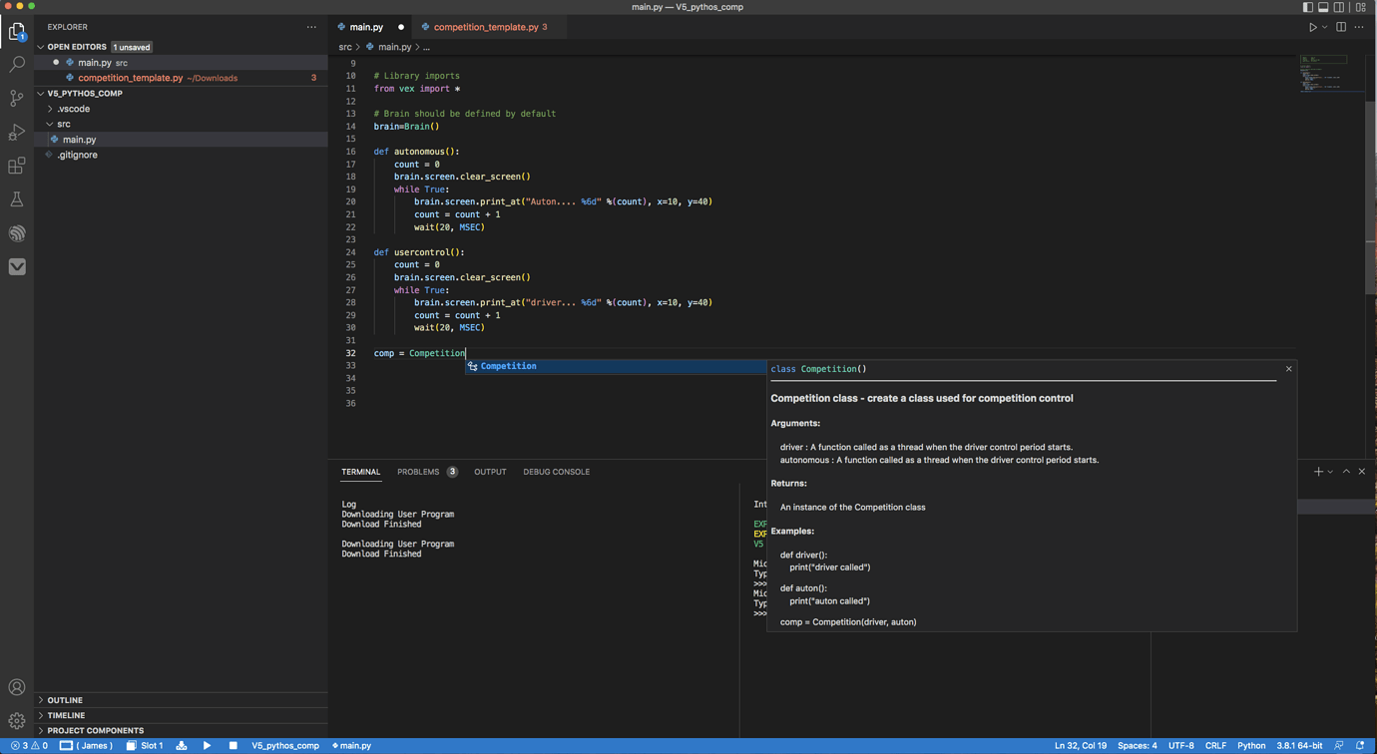Click the Explorer more actions ellipsis
This screenshot has width=1377, height=754.
point(311,27)
